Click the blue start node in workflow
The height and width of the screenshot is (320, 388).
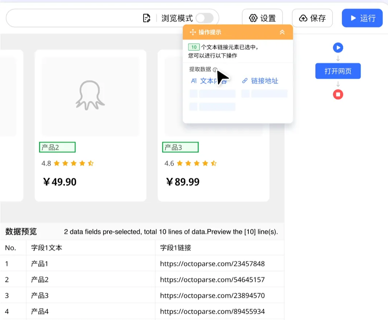tap(338, 48)
